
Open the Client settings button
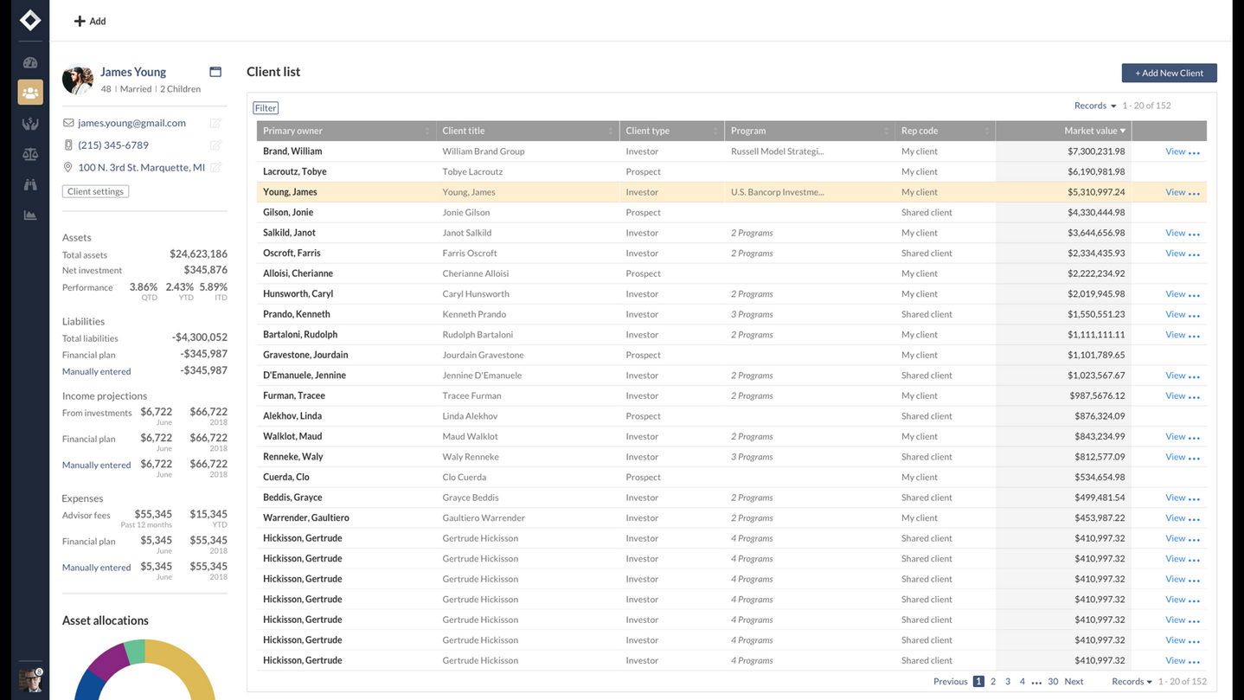click(x=95, y=191)
